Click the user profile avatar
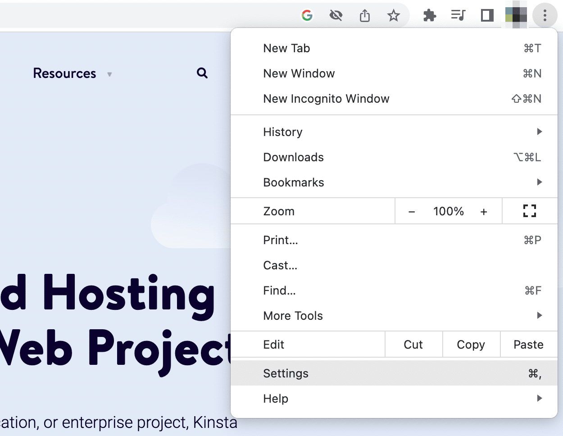The width and height of the screenshot is (563, 436). click(x=516, y=16)
